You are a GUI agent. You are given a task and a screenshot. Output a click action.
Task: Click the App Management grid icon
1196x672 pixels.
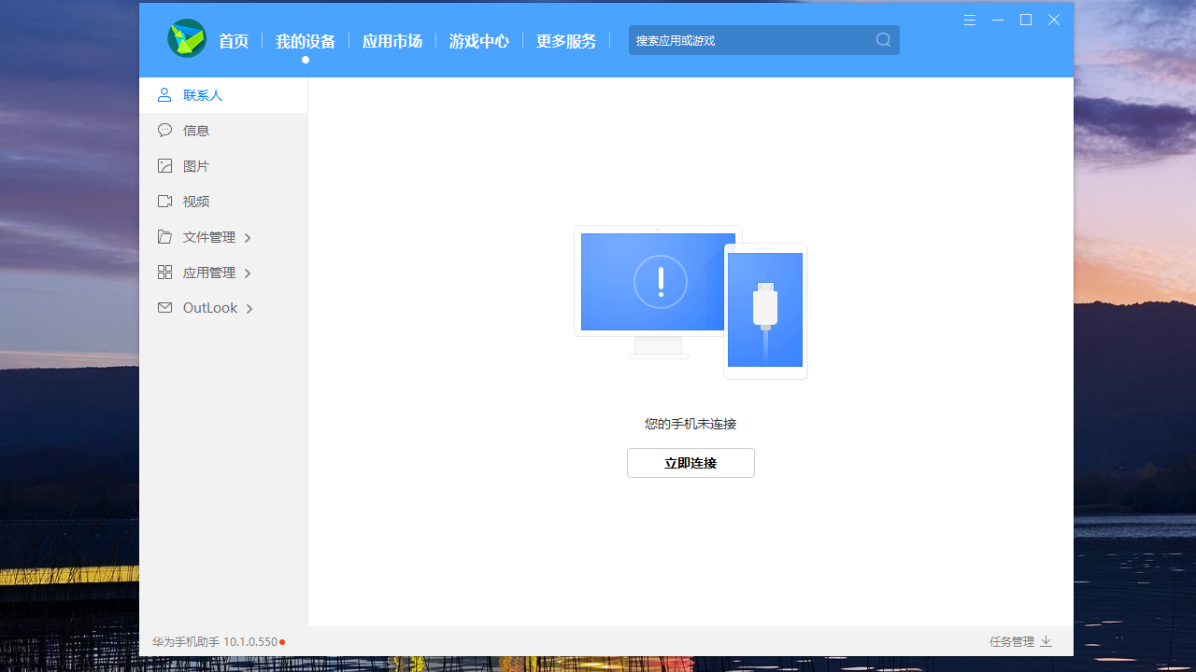[x=164, y=272]
